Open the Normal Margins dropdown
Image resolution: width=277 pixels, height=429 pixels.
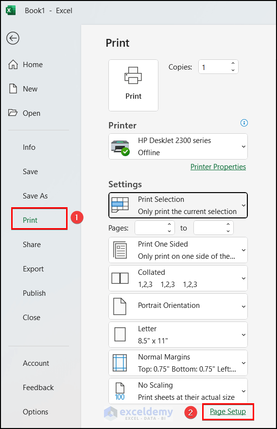pyautogui.click(x=243, y=363)
